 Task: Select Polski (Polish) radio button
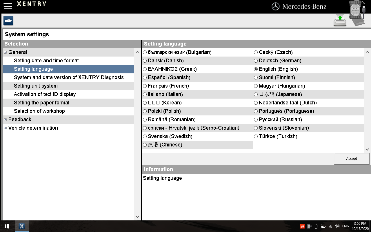(x=145, y=111)
